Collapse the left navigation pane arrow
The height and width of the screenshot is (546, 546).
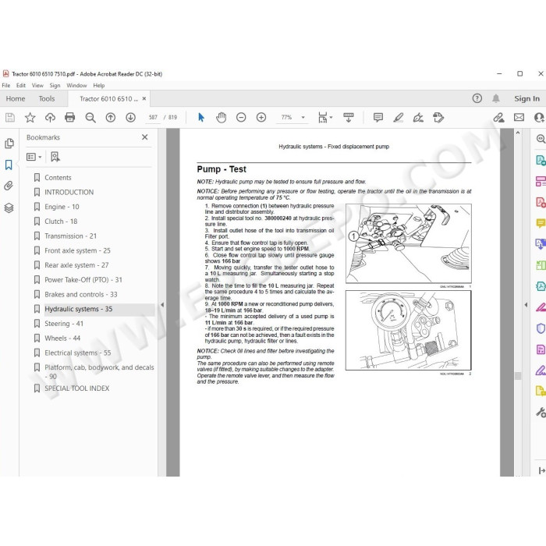click(162, 305)
